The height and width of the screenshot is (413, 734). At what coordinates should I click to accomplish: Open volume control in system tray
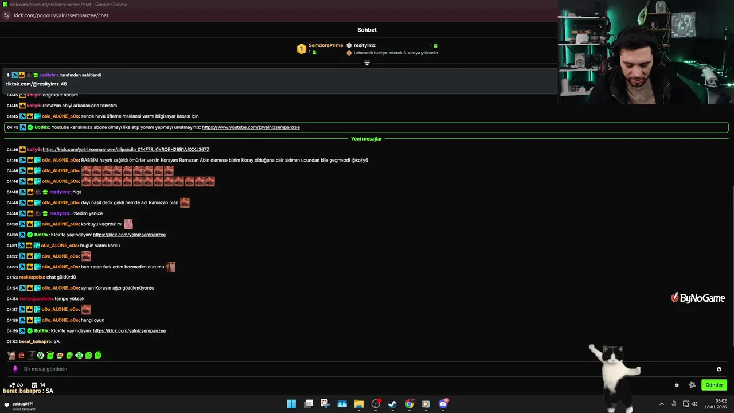coord(695,404)
